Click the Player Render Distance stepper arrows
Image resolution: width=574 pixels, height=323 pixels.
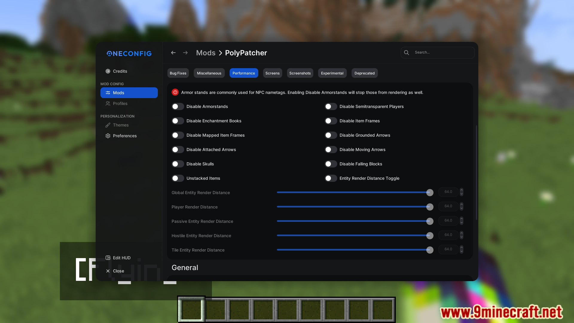point(462,206)
